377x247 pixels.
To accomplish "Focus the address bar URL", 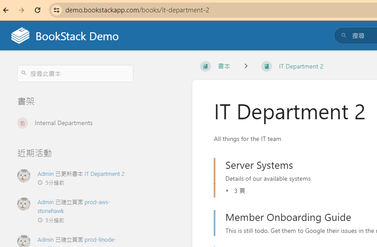I will click(137, 10).
